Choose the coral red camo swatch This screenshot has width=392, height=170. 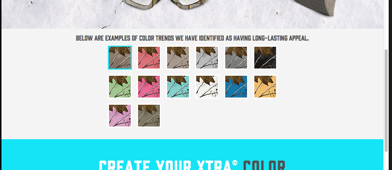(149, 58)
